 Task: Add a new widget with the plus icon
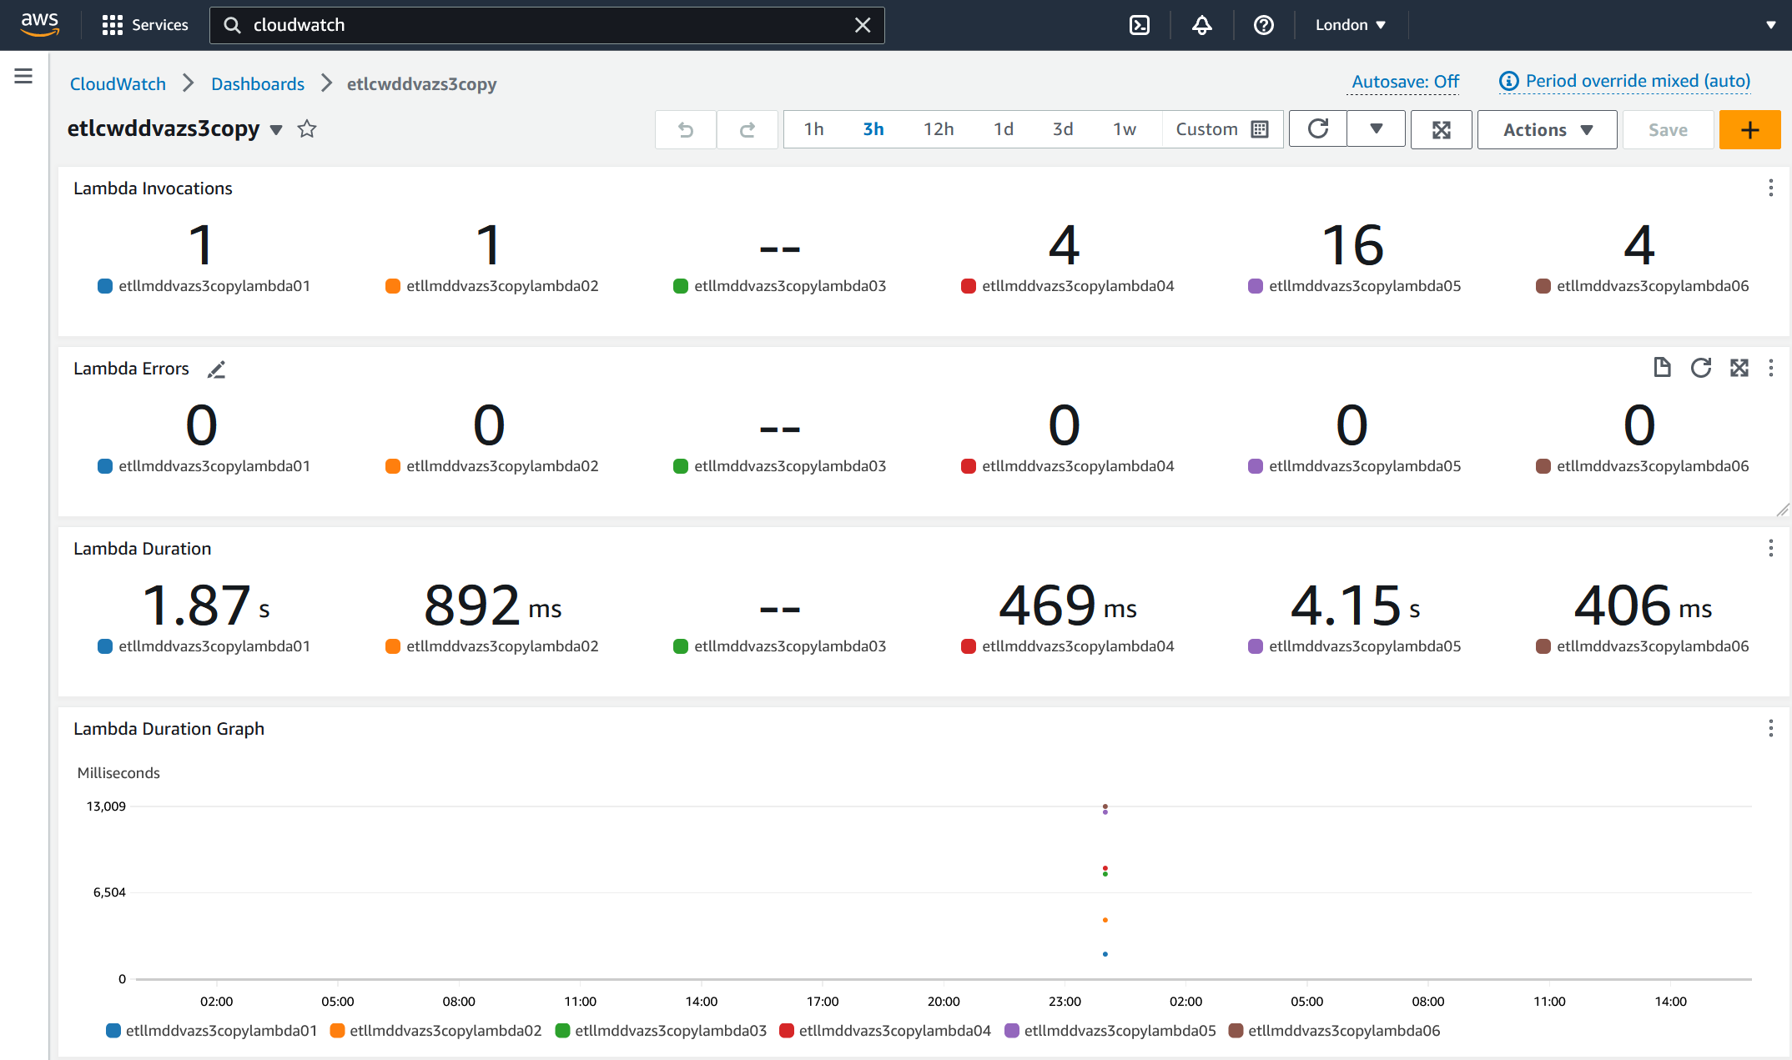[1749, 129]
